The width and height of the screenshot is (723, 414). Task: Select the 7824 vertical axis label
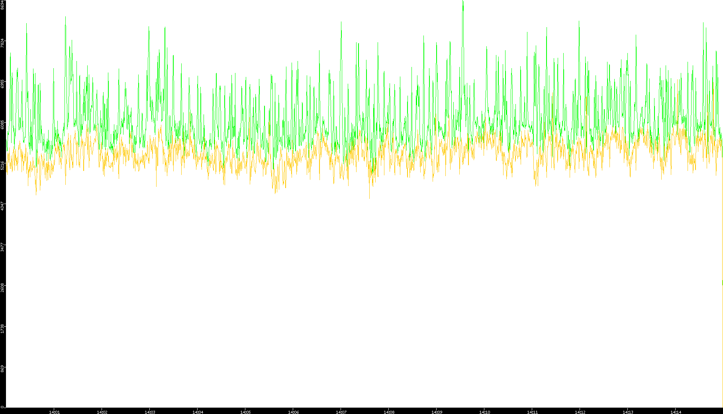coord(3,43)
